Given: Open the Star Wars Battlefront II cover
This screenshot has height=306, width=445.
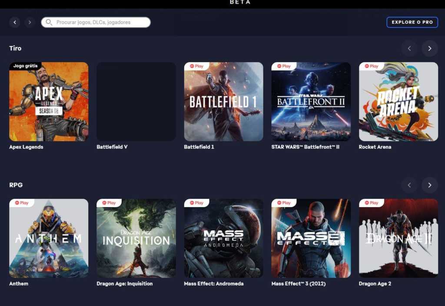Looking at the screenshot, I should pyautogui.click(x=311, y=102).
